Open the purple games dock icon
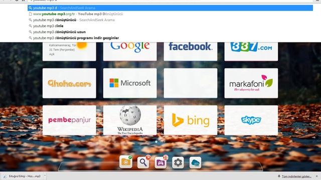This screenshot has height=180, width=321. coord(160,162)
